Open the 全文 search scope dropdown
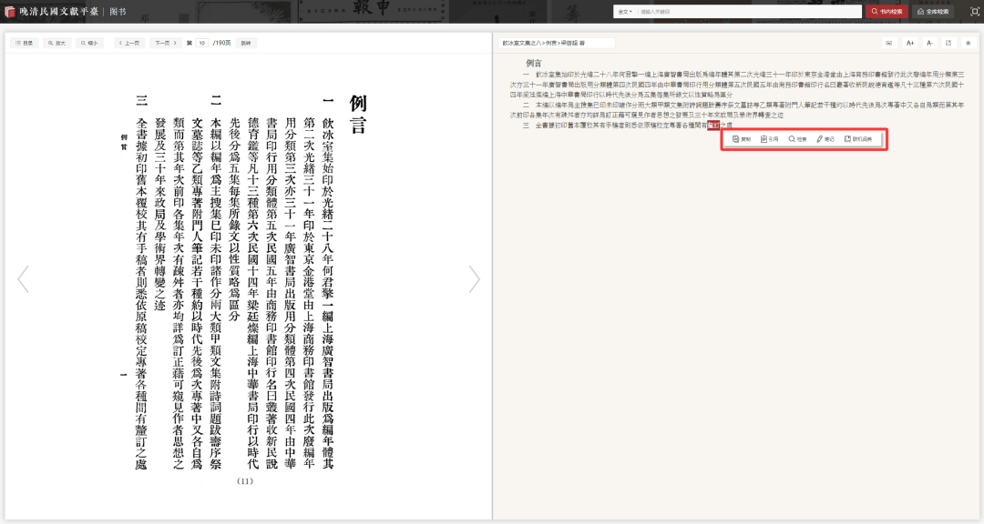This screenshot has height=524, width=984. click(624, 12)
